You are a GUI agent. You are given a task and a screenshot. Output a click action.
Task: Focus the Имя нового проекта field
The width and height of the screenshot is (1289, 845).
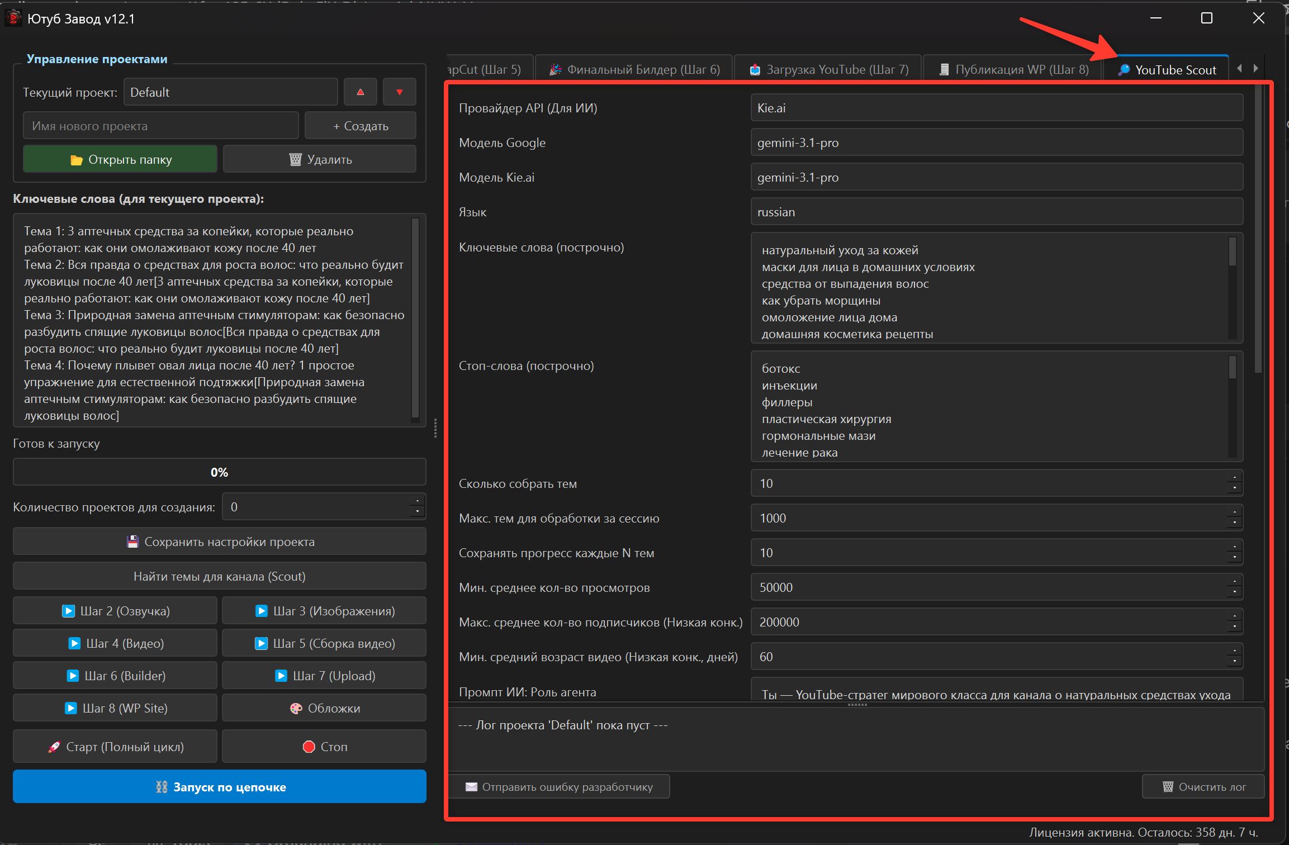click(x=161, y=126)
